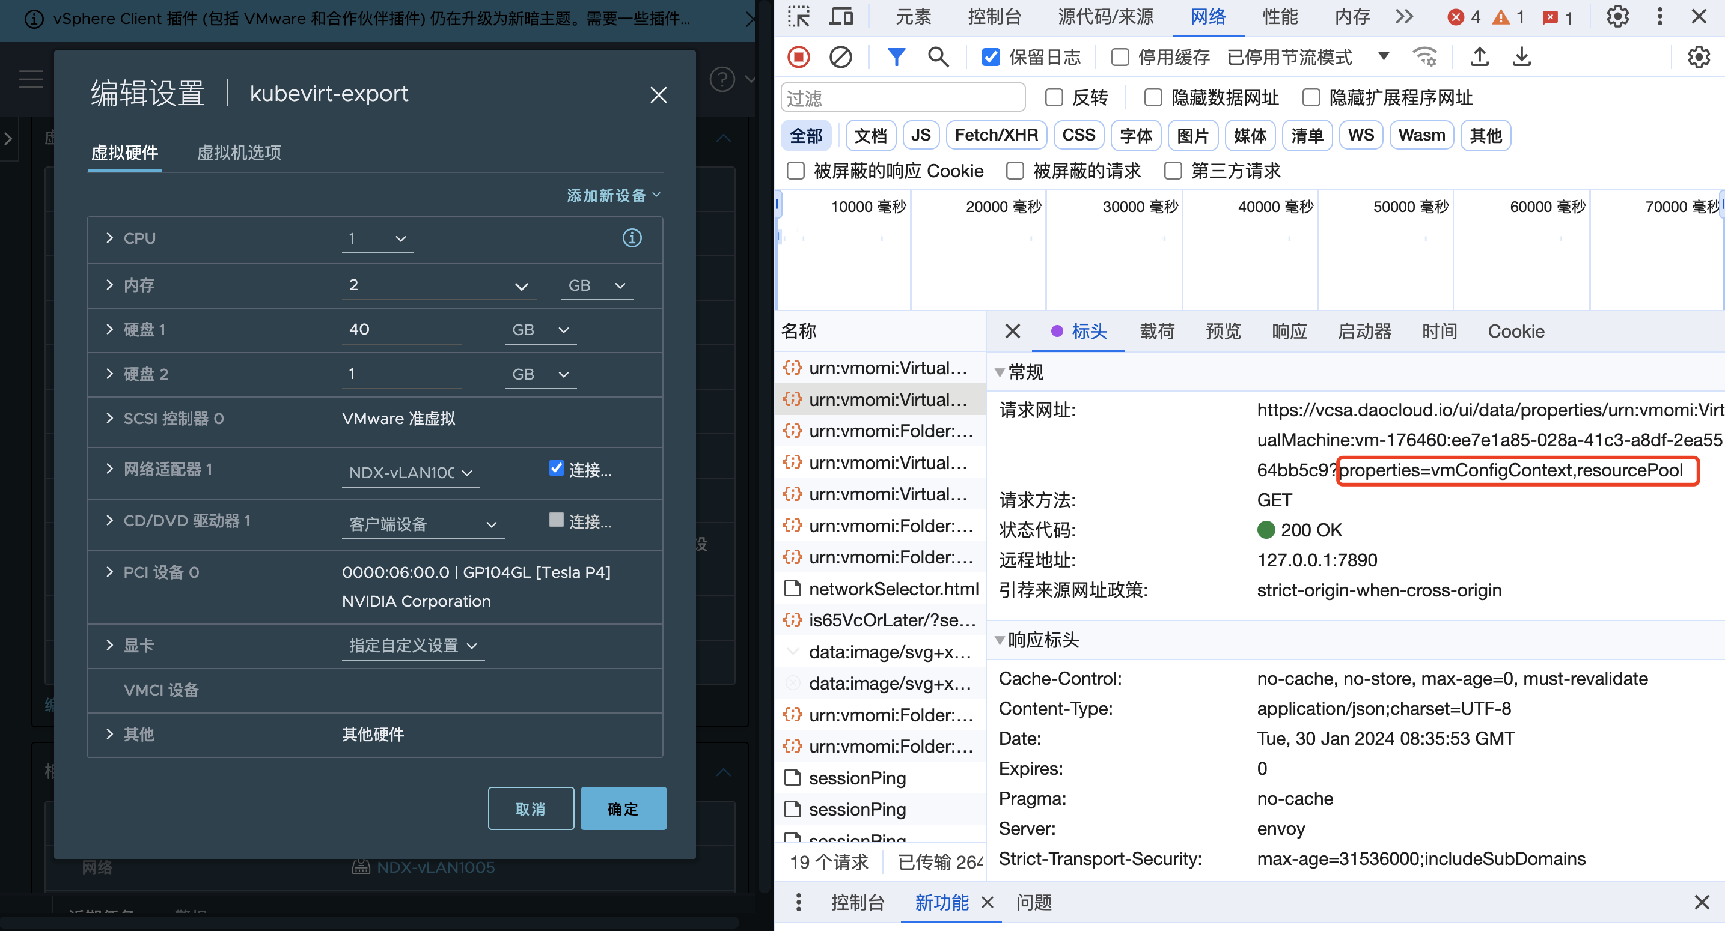Click the CPU info circle icon
The height and width of the screenshot is (931, 1725).
tap(632, 238)
